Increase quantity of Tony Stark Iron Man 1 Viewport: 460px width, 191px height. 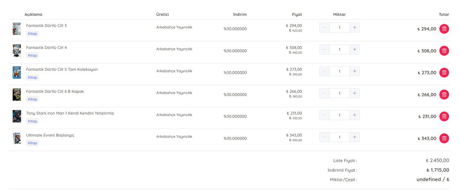pyautogui.click(x=355, y=115)
